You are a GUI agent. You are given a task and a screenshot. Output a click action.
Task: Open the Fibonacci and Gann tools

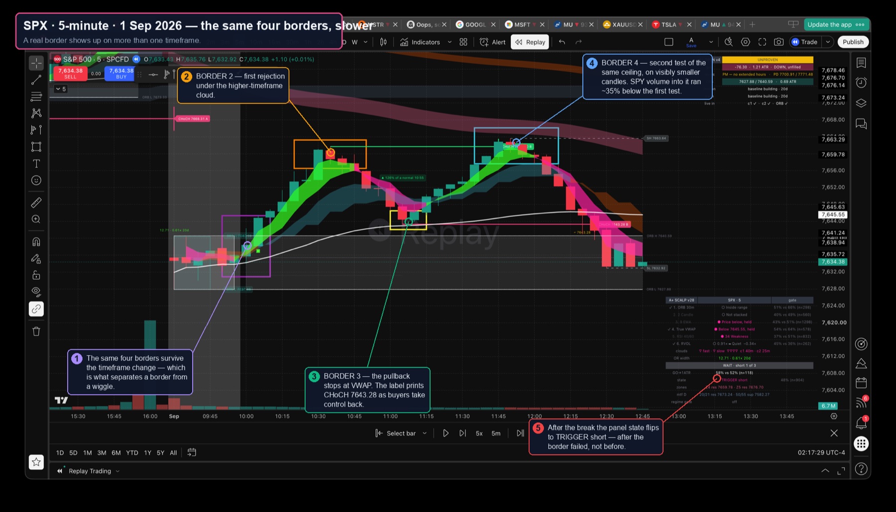coord(36,97)
